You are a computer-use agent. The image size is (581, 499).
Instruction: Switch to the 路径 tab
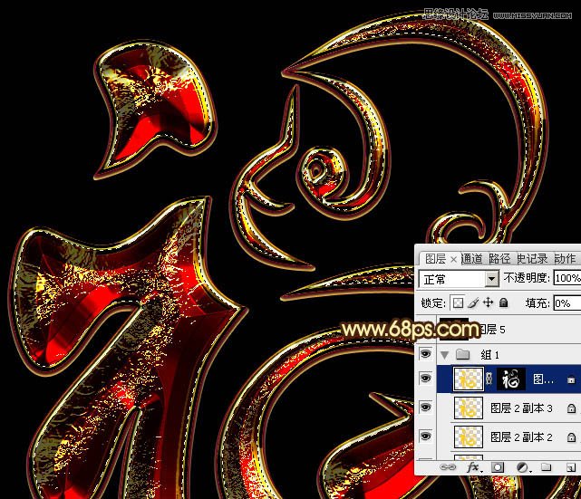pyautogui.click(x=499, y=258)
